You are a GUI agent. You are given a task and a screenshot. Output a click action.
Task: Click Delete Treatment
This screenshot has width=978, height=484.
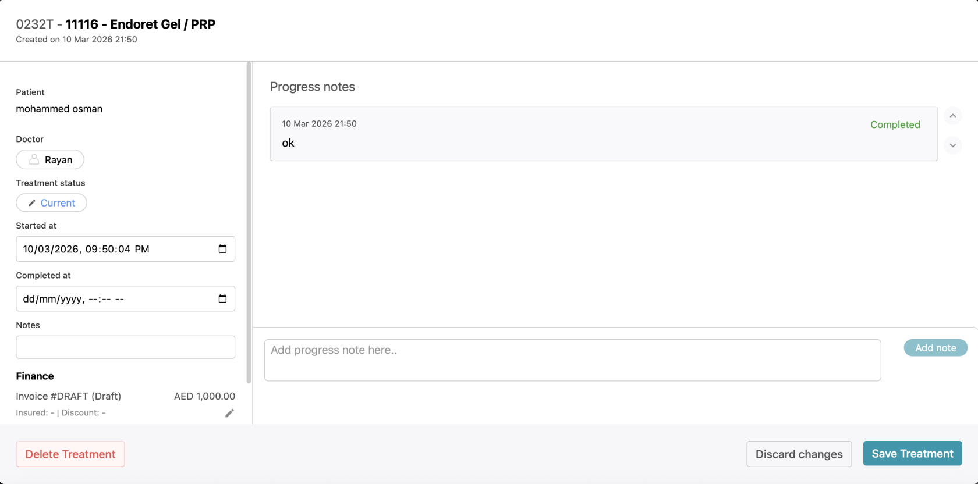[70, 454]
